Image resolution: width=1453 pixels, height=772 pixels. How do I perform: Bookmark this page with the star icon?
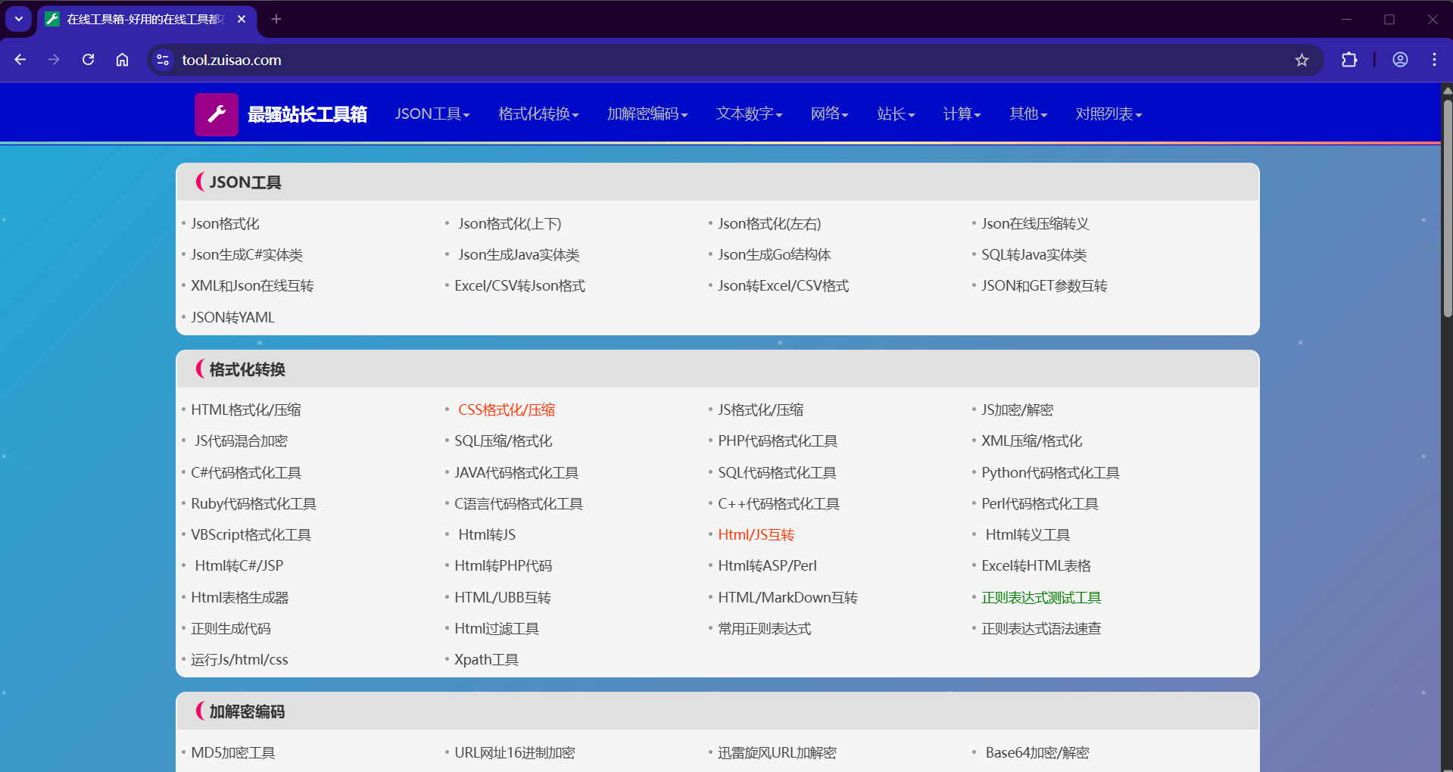pyautogui.click(x=1302, y=60)
